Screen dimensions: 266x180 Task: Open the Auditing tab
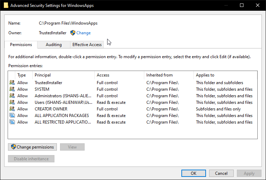pyautogui.click(x=54, y=45)
